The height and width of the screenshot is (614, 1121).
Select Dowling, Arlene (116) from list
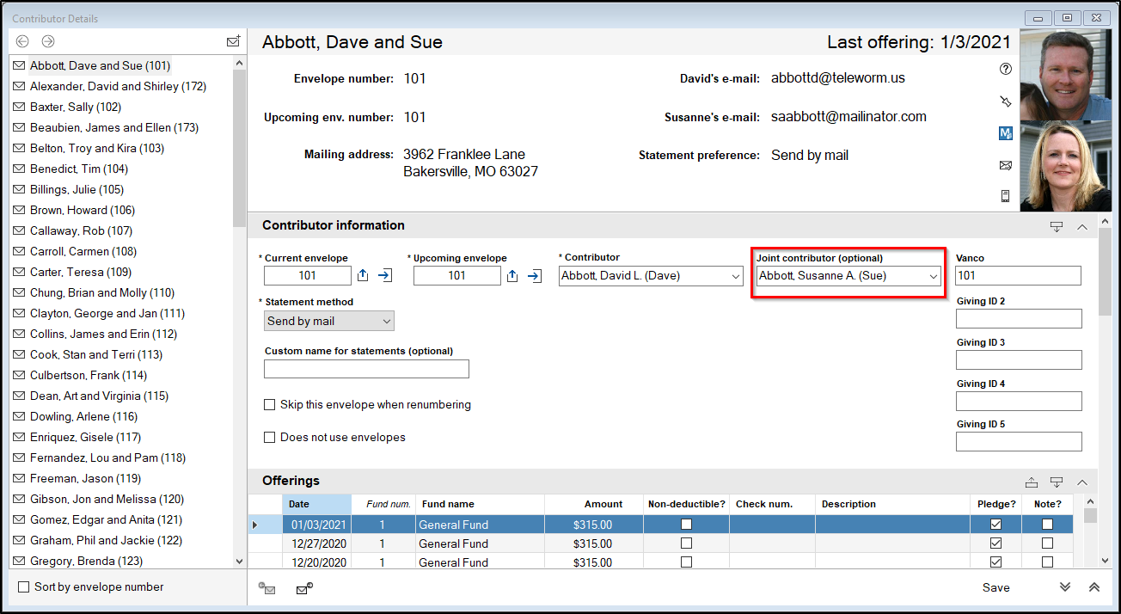click(x=83, y=417)
